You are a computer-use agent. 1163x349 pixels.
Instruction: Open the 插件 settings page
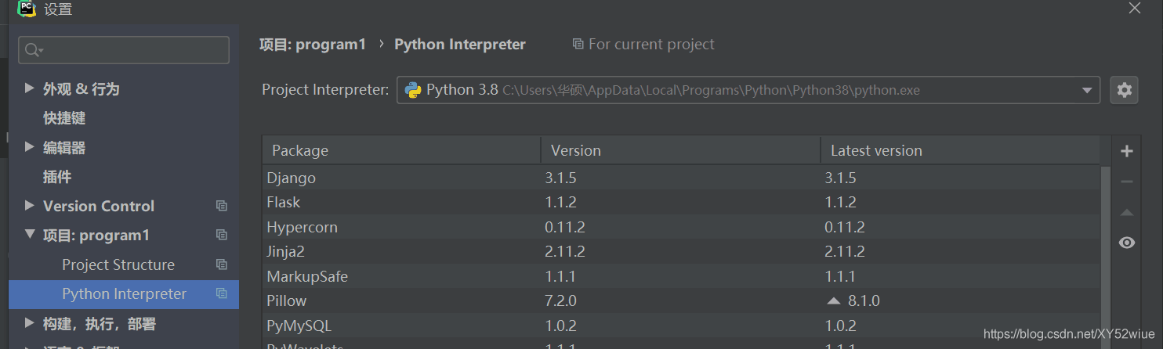57,177
